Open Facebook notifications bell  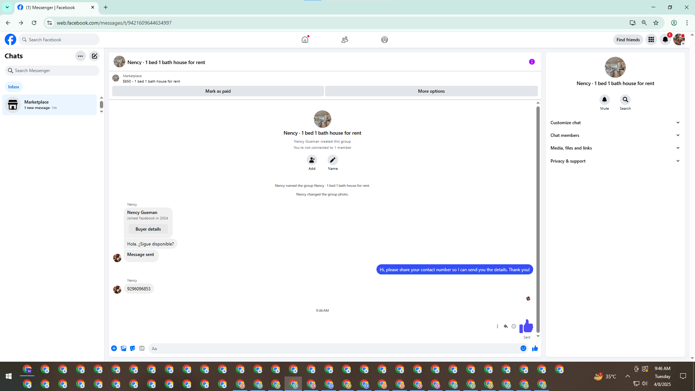click(x=665, y=40)
